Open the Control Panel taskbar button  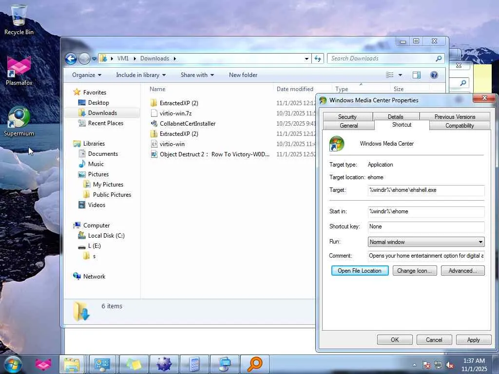[x=102, y=364]
